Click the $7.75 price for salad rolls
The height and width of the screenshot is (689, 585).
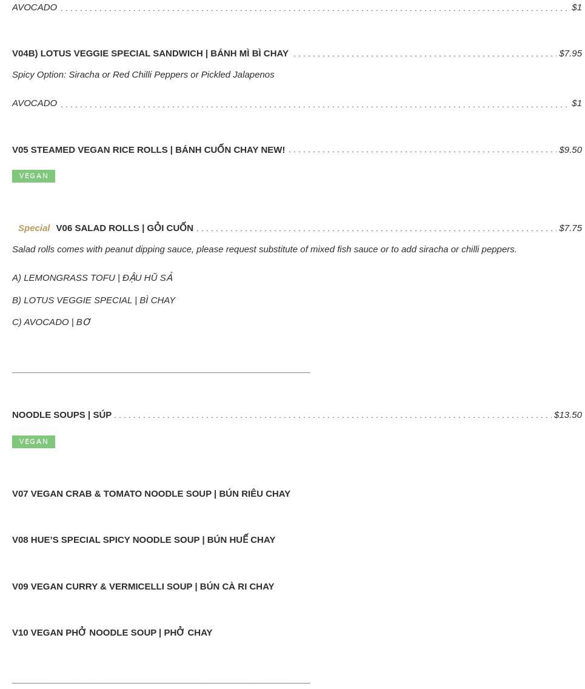[570, 228]
